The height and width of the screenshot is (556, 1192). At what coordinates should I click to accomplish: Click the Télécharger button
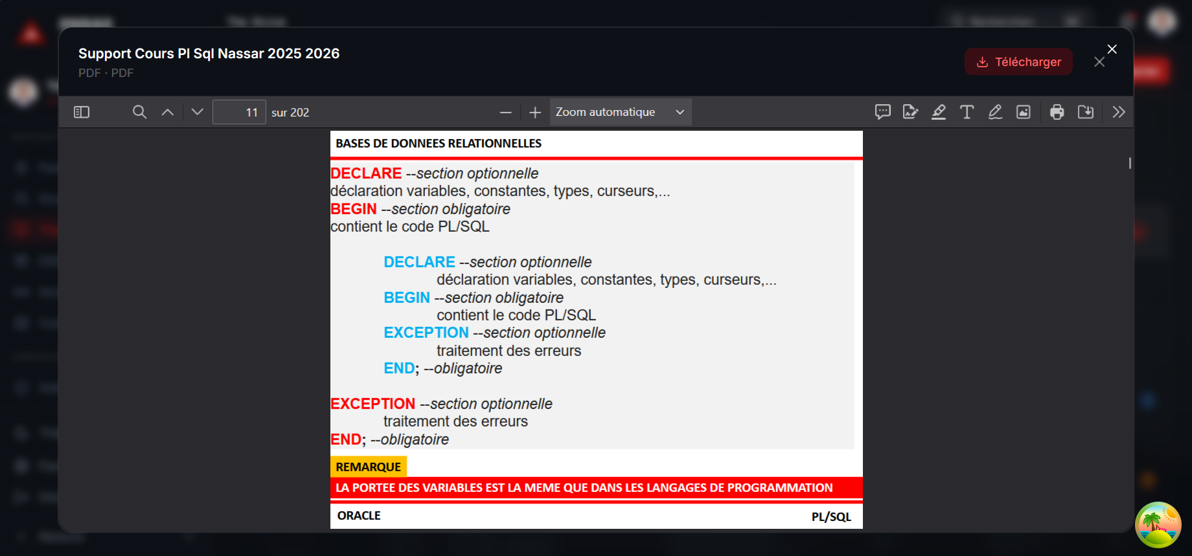(x=1018, y=61)
